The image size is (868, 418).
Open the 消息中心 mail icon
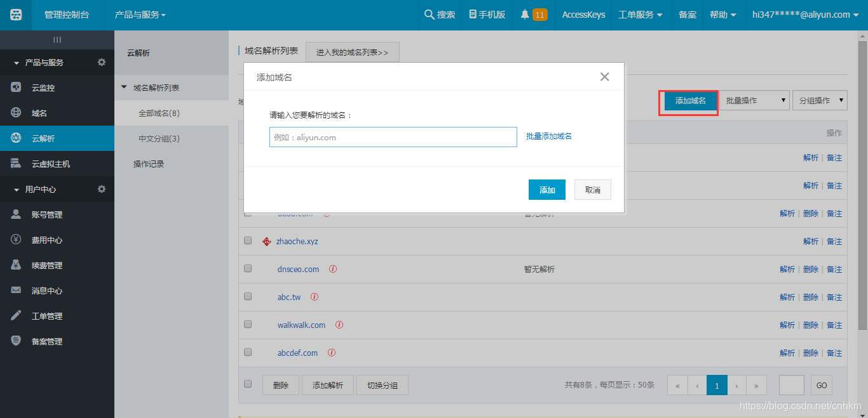16,291
